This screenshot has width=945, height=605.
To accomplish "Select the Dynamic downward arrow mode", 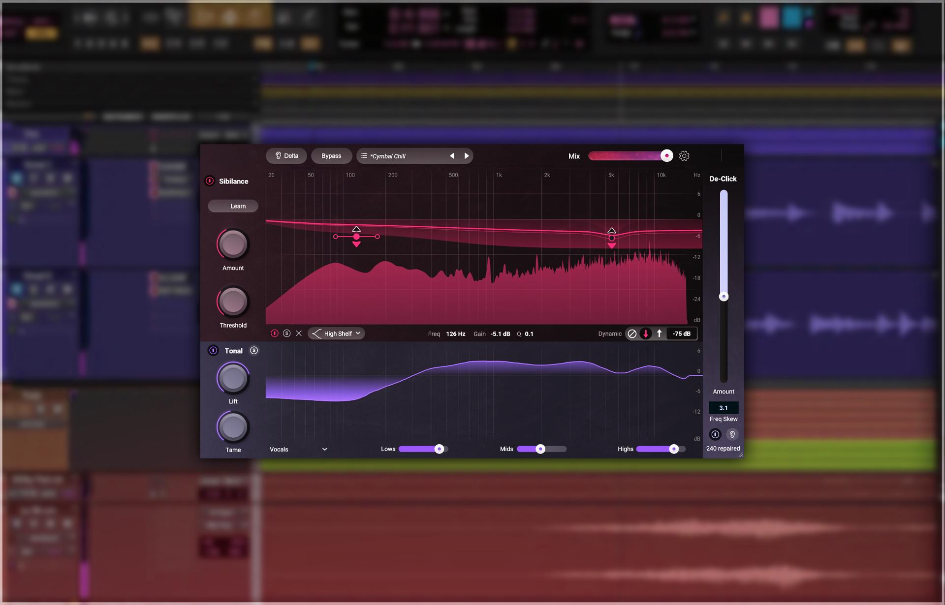I will [646, 333].
